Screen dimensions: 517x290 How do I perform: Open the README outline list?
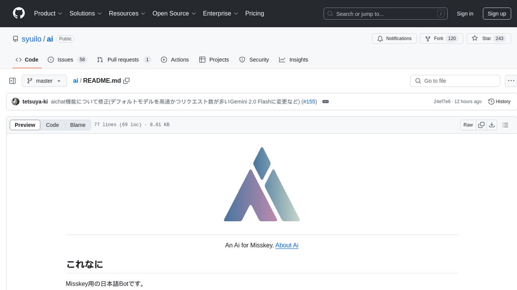click(505, 125)
